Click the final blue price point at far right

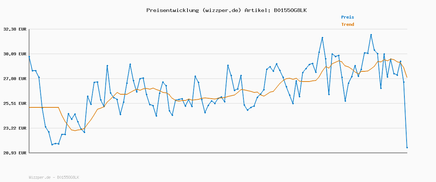(407, 147)
